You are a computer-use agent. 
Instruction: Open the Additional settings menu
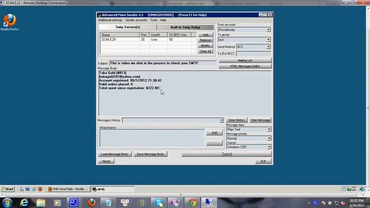coord(110,20)
